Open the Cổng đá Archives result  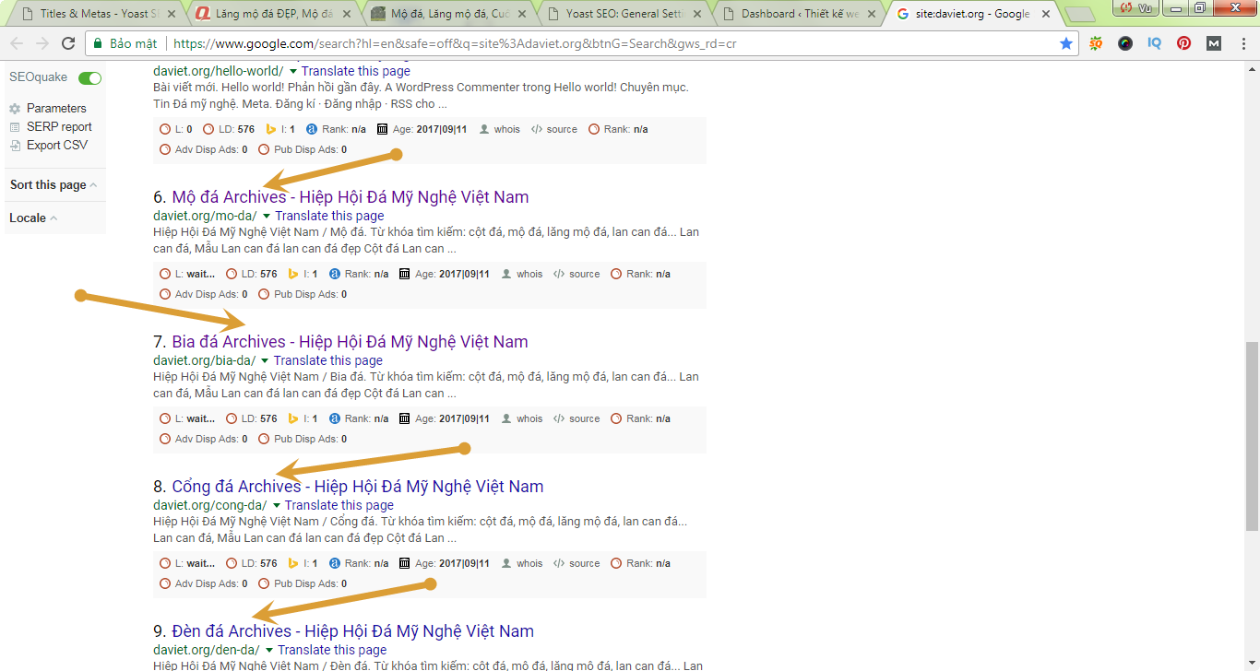[357, 487]
